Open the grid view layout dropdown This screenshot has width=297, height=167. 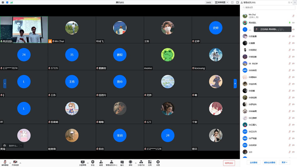pos(222,3)
